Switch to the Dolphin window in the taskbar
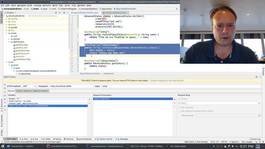Image resolution: width=265 pixels, height=149 pixels. point(20,146)
